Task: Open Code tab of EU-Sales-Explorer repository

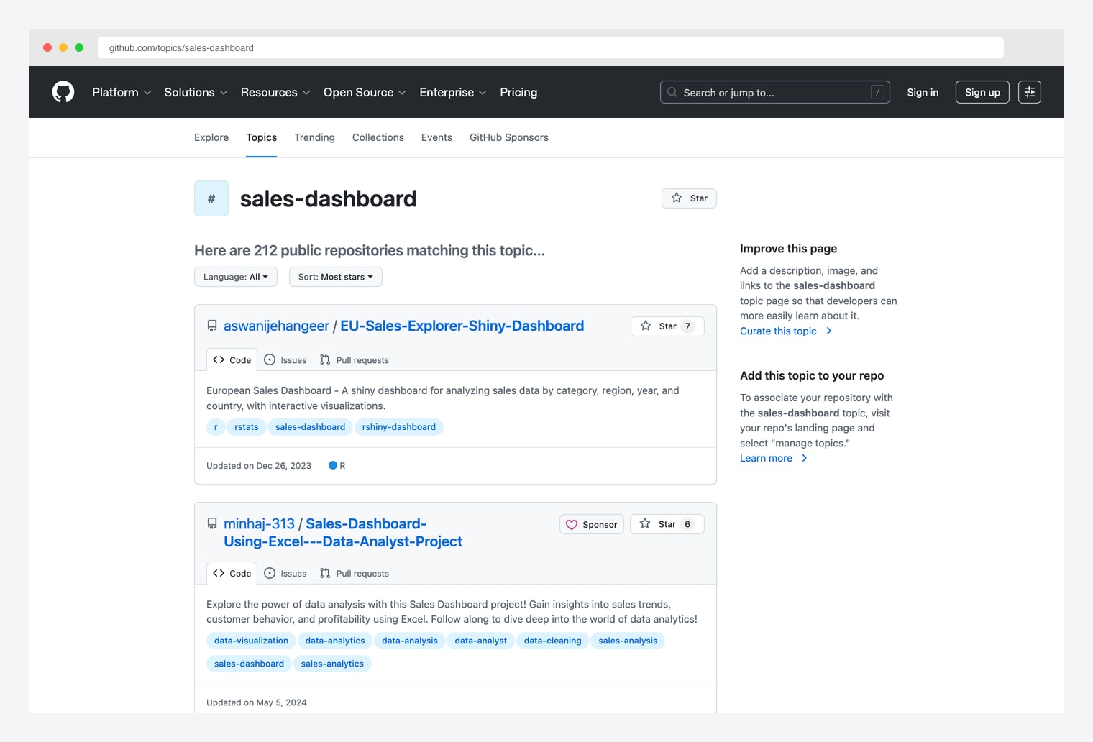Action: click(x=232, y=359)
